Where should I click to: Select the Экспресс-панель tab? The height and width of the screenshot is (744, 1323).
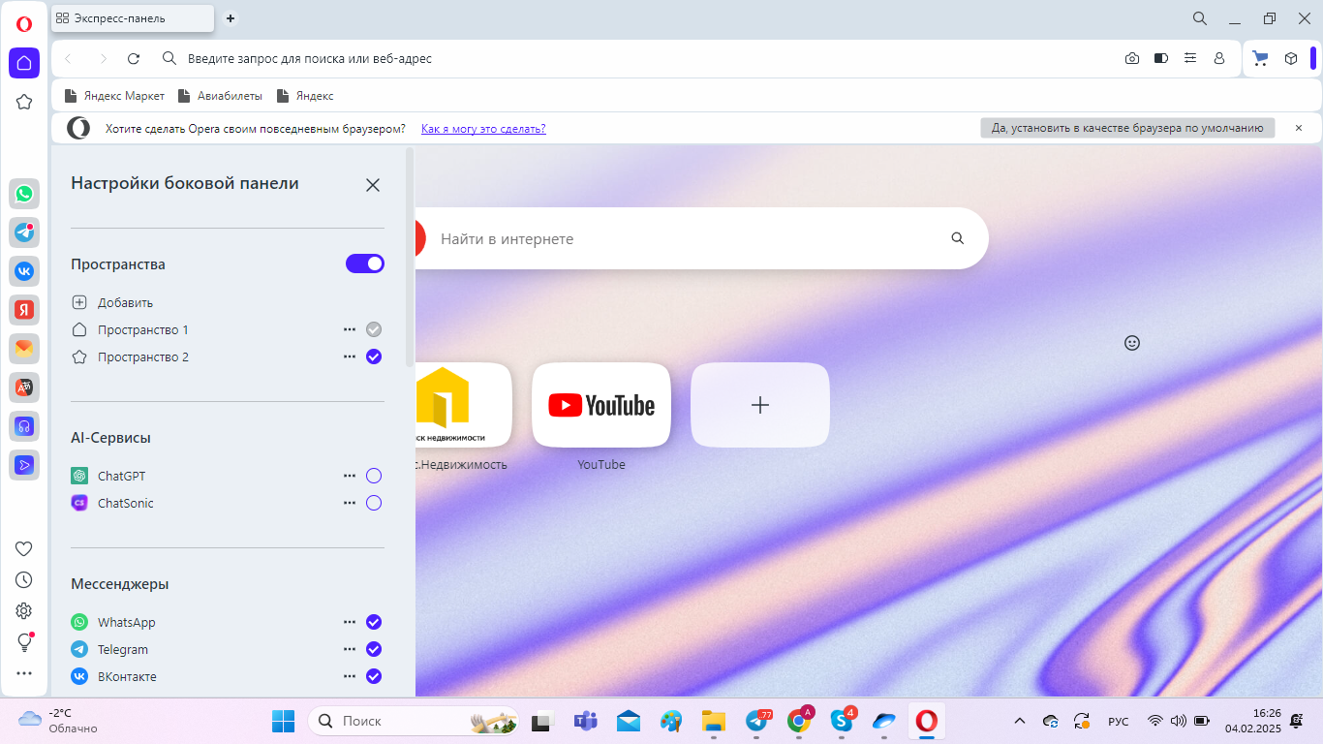tap(132, 18)
